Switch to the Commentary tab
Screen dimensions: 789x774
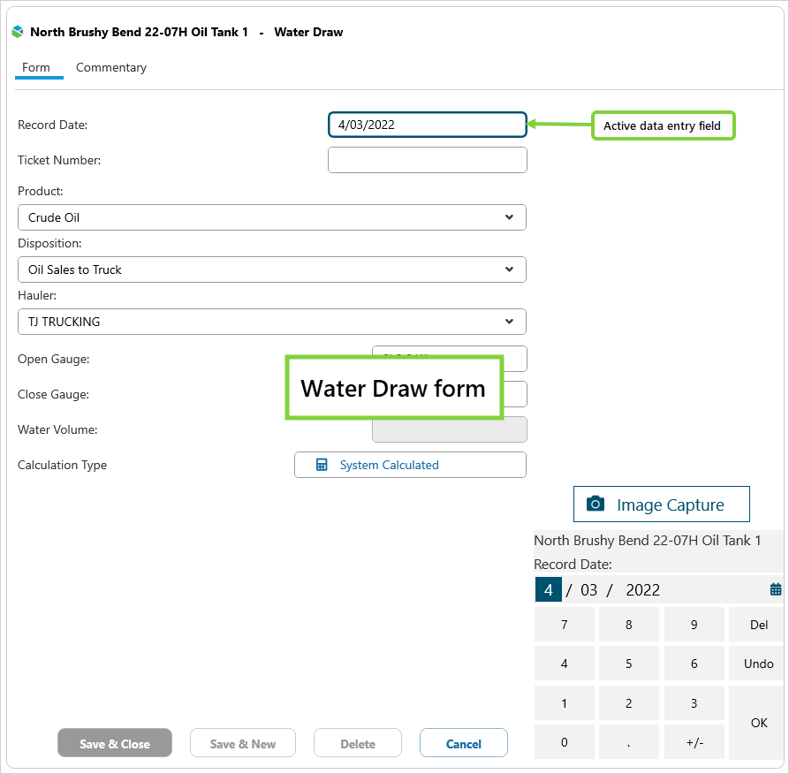(111, 67)
